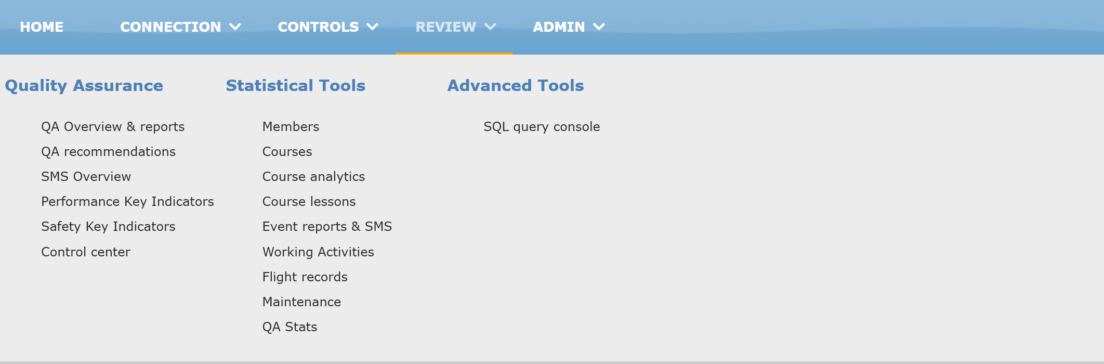The image size is (1104, 364).
Task: Open Flight records
Action: [x=305, y=277]
